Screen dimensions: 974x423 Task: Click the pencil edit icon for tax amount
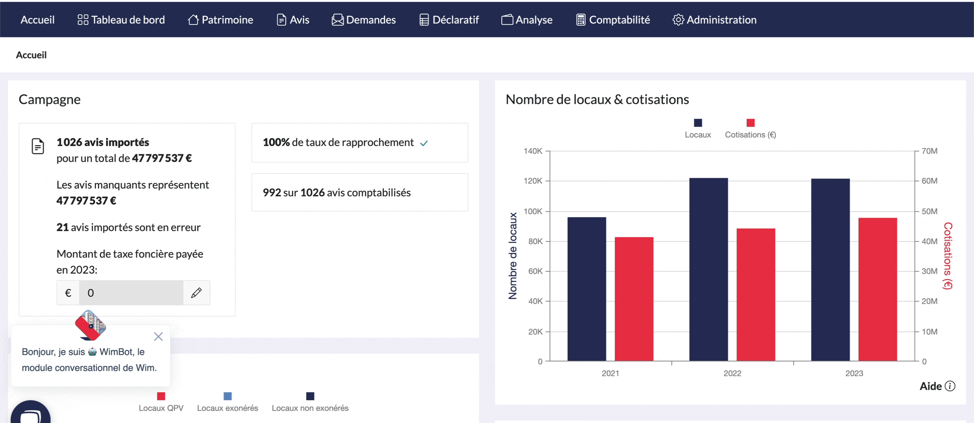[196, 293]
